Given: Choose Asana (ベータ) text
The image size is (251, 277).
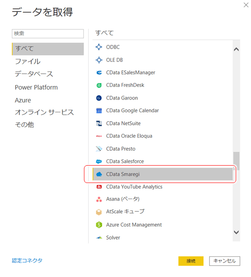Looking at the screenshot, I should [123, 199].
